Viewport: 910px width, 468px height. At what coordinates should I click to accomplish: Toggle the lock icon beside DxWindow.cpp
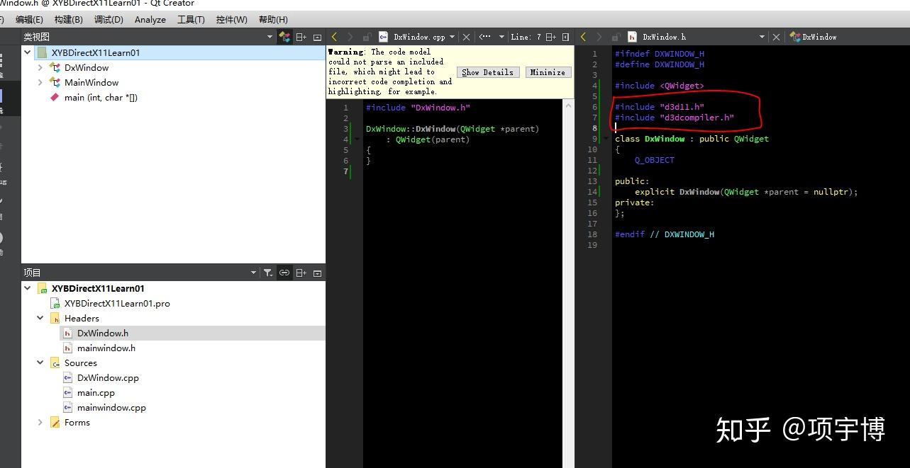[x=367, y=37]
